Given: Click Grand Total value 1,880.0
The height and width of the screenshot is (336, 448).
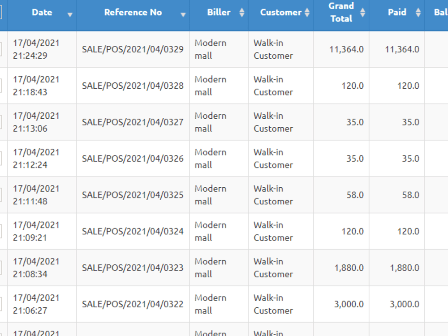Looking at the screenshot, I should (x=349, y=268).
